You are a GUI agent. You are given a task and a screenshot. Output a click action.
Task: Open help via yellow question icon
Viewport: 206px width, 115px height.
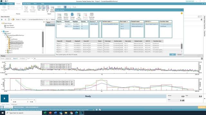182,13
